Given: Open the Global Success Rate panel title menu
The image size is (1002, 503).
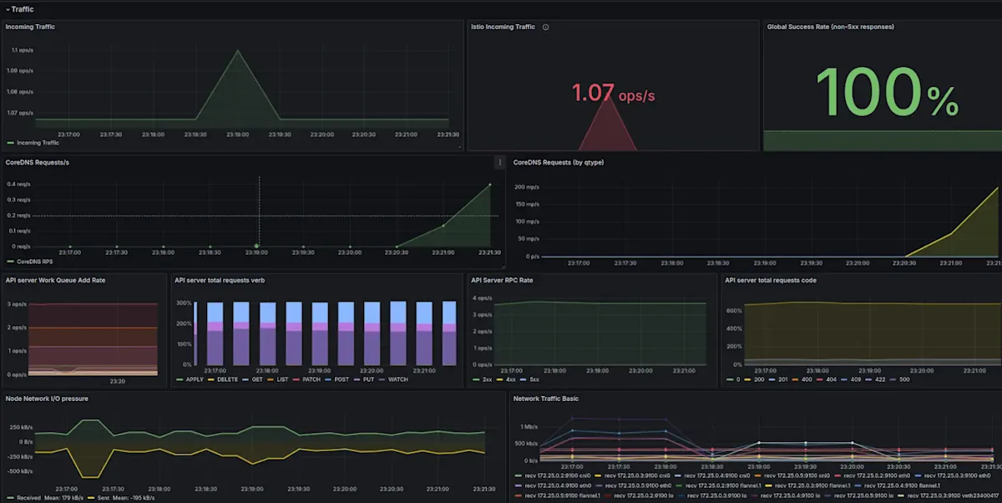Looking at the screenshot, I should pyautogui.click(x=830, y=27).
